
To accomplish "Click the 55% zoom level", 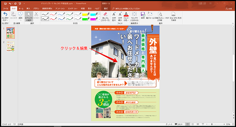I will [228, 124].
